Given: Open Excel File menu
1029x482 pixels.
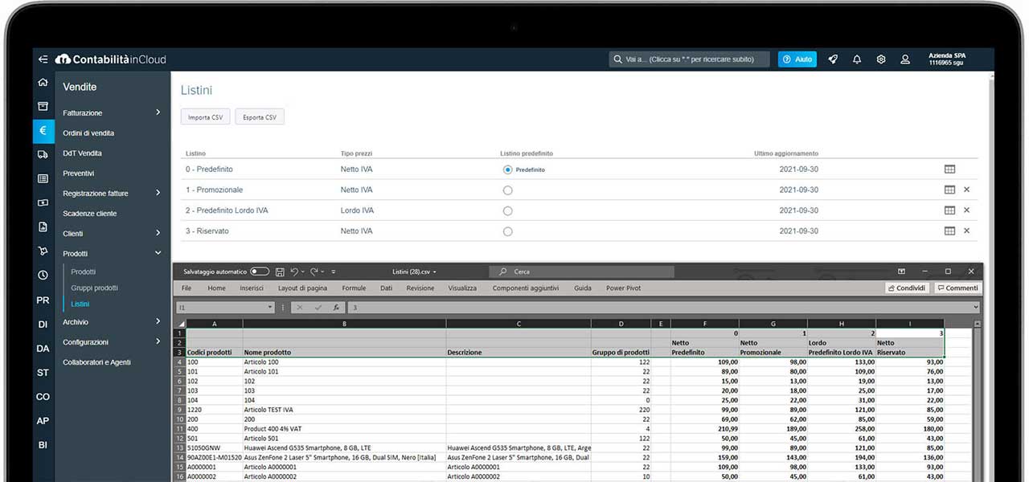Looking at the screenshot, I should tap(187, 288).
